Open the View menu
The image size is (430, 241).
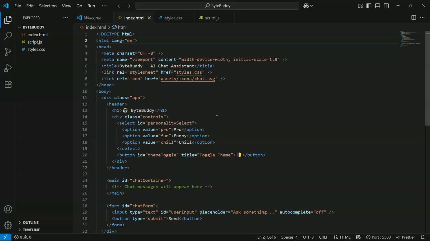(x=67, y=6)
